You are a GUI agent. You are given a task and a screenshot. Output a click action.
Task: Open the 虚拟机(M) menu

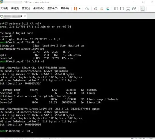(39, 9)
